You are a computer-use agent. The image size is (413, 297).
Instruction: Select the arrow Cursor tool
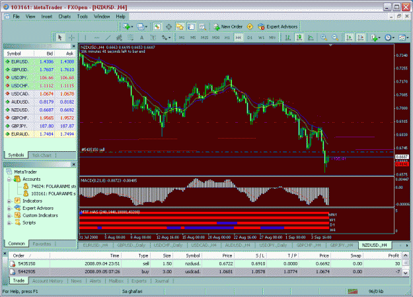(x=59, y=38)
